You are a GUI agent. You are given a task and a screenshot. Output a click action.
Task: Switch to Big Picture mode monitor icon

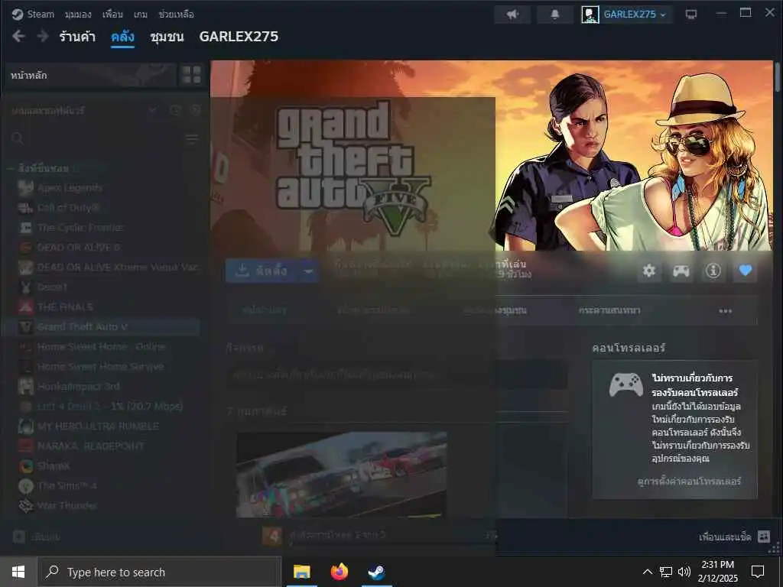[691, 15]
